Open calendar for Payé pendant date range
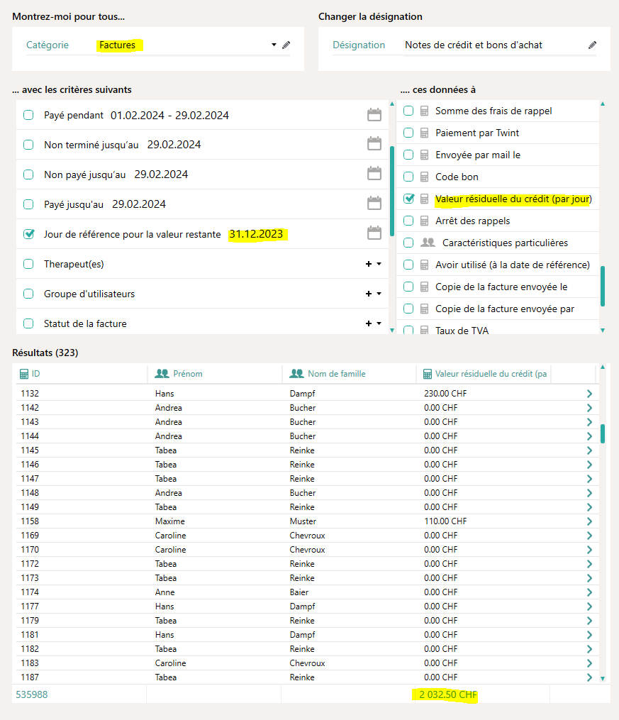Viewport: 619px width, 720px height. 374,115
